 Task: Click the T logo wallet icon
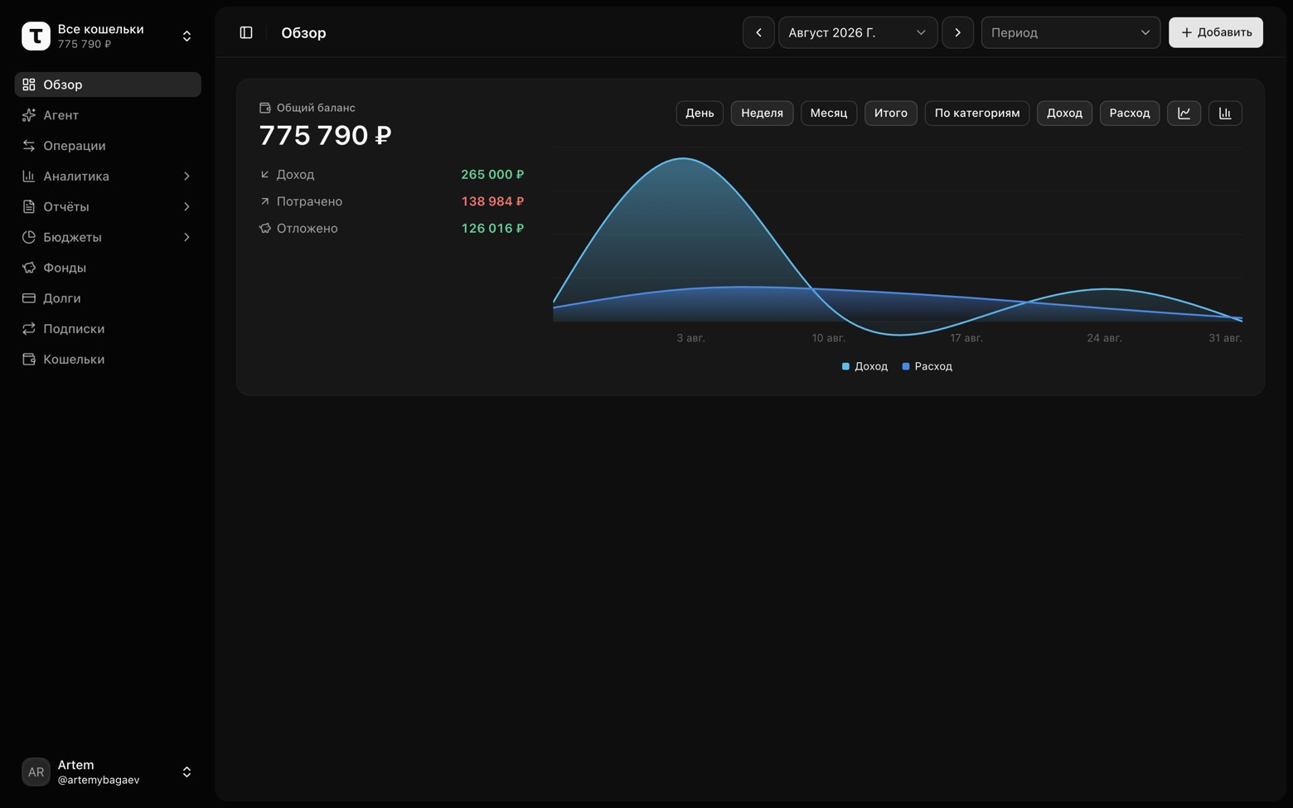[36, 36]
